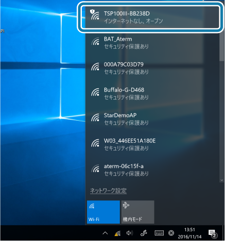Toggle the 機内モード airplane tile

pyautogui.click(x=138, y=212)
